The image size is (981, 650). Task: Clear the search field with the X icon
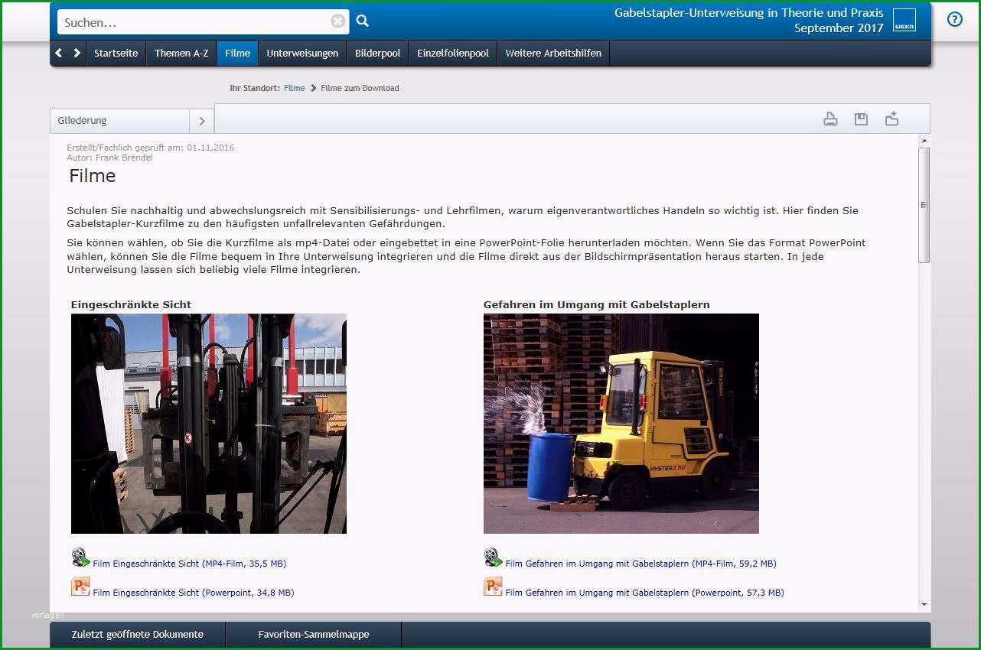tap(337, 21)
